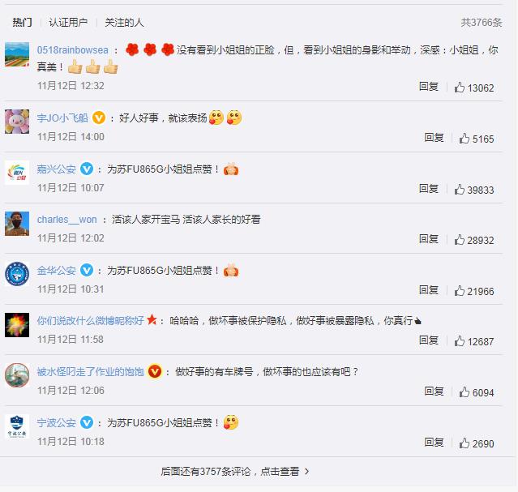
Task: Open 金华公安 user profile link
Action: [x=57, y=271]
